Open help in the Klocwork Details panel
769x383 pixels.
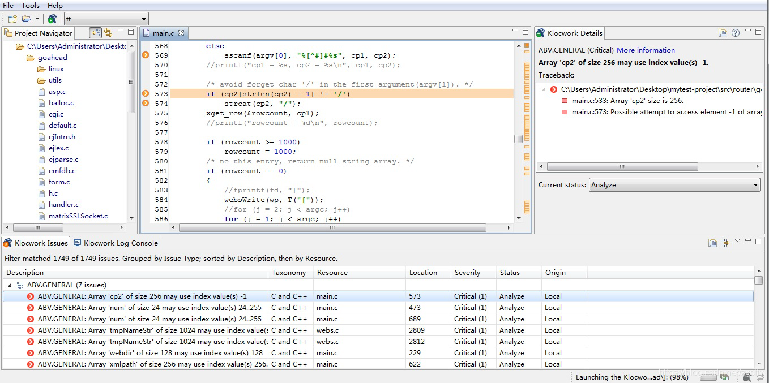point(736,33)
